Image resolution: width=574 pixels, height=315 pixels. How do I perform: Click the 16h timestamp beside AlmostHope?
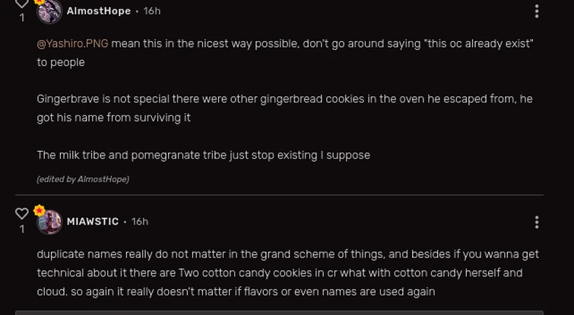(x=152, y=11)
